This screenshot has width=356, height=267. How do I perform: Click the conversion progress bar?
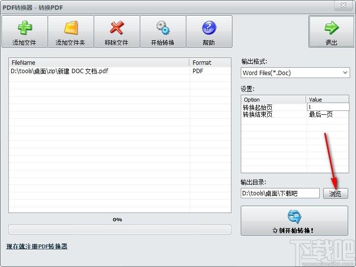click(x=120, y=230)
